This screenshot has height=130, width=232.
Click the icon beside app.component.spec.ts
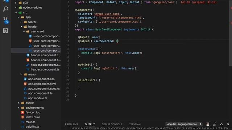(x=25, y=88)
